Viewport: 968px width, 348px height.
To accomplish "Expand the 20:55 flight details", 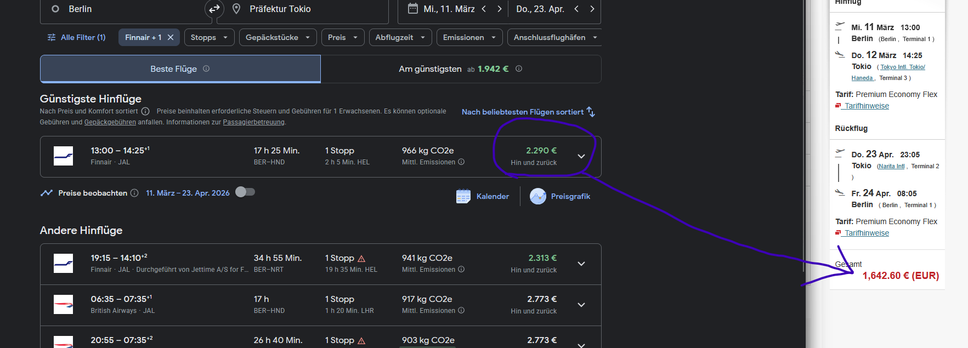I will 581,345.
